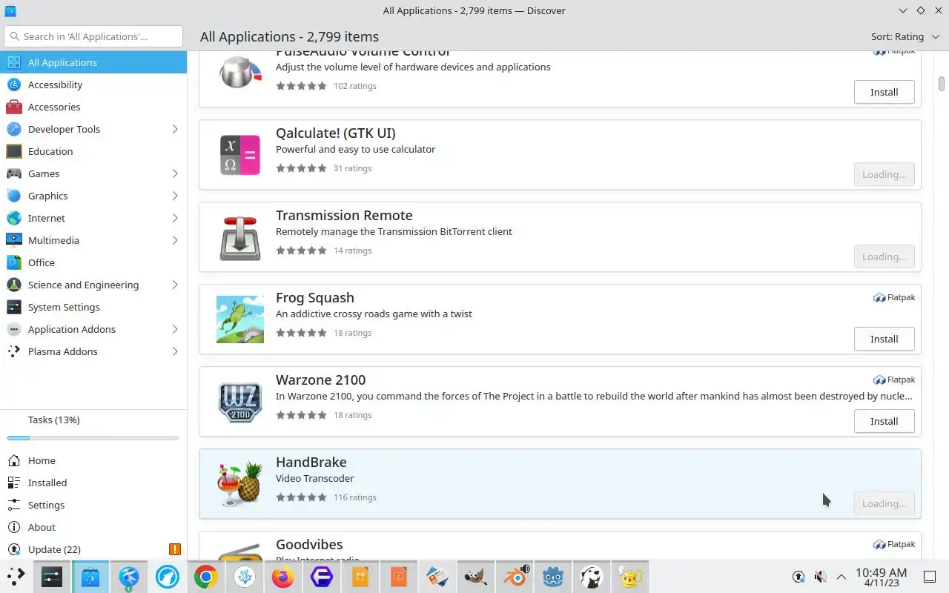Viewport: 949px width, 593px height.
Task: Expand the Internet subcategories arrow
Action: click(x=175, y=218)
